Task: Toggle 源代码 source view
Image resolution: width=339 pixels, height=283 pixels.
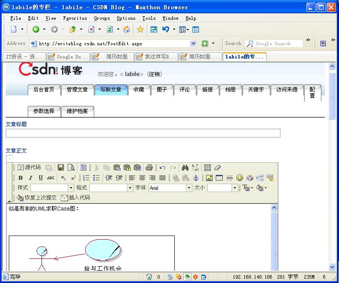Action: [x=29, y=167]
